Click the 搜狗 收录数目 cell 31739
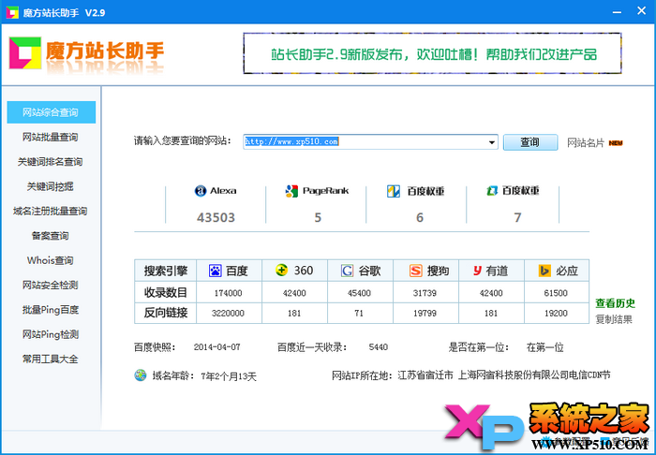This screenshot has height=455, width=656. pos(425,293)
